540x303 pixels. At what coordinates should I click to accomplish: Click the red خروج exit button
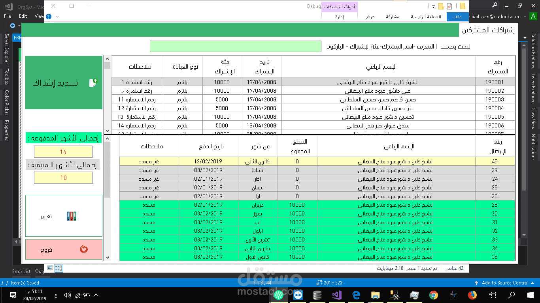click(x=64, y=249)
